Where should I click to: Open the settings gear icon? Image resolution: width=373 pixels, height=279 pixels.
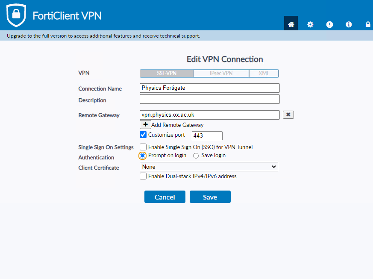tap(310, 24)
